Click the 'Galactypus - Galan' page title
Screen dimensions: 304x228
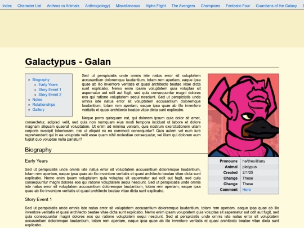[68, 62]
